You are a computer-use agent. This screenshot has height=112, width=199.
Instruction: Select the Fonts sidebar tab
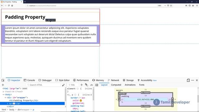click(x=142, y=85)
